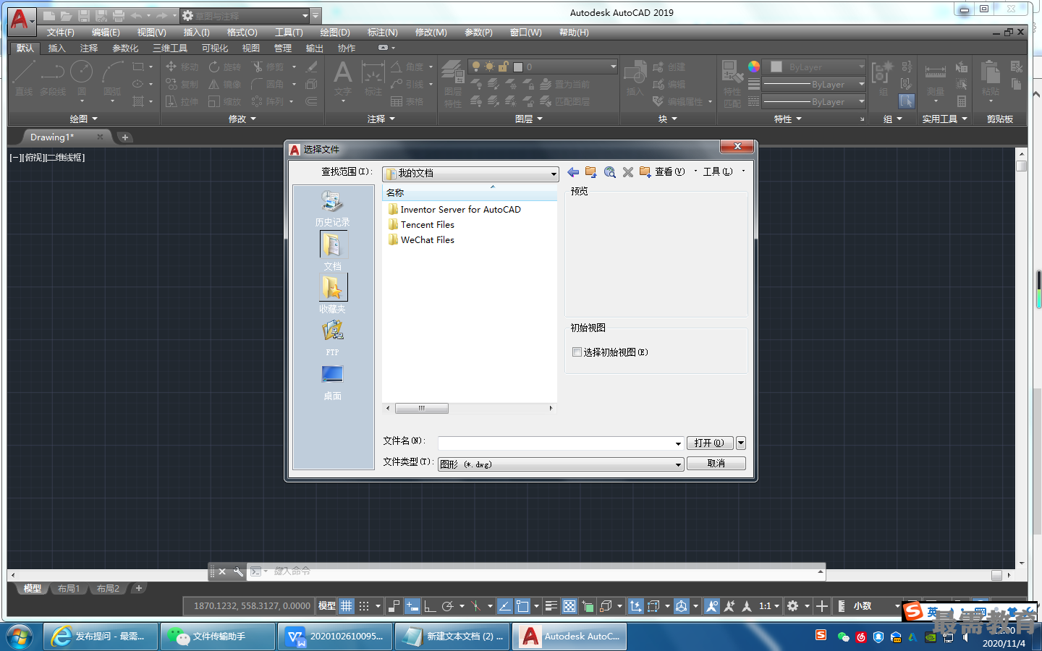Click the file name input field
1042x651 pixels.
[556, 443]
